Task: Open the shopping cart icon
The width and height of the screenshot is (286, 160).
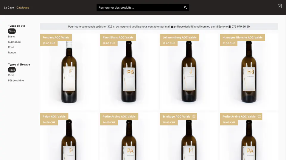Action: (x=280, y=6)
